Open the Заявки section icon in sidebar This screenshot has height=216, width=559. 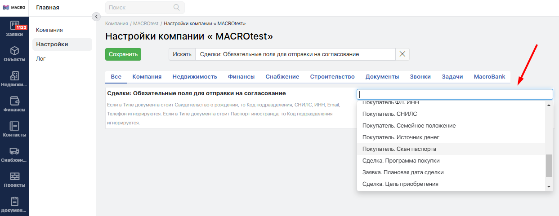point(14,26)
